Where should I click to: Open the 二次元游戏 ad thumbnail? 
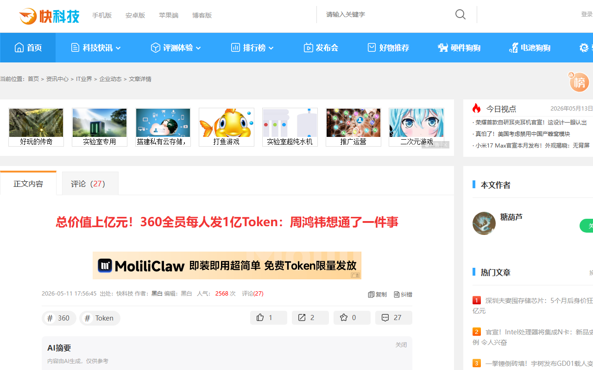pyautogui.click(x=417, y=127)
